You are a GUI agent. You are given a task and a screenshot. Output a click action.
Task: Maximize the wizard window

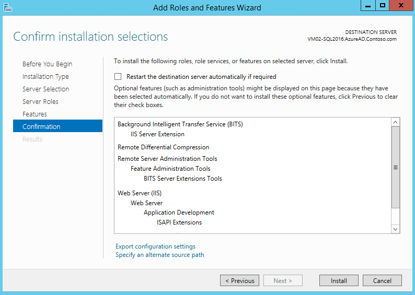click(383, 6)
